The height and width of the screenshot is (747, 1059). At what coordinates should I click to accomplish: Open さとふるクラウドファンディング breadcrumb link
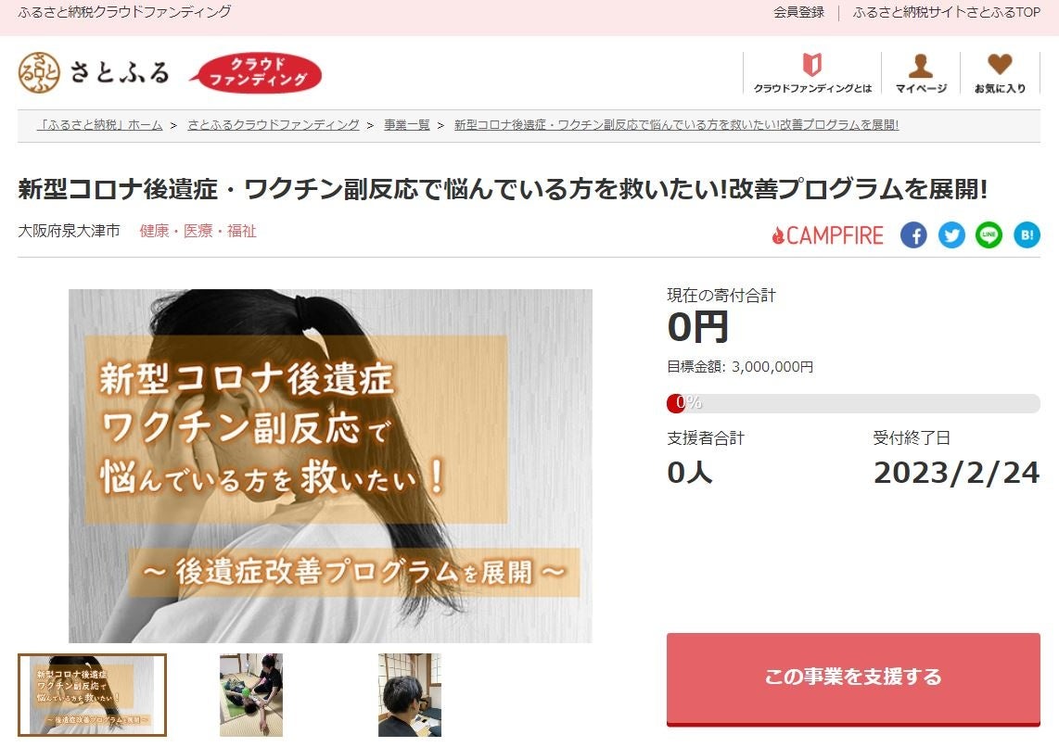pyautogui.click(x=274, y=125)
